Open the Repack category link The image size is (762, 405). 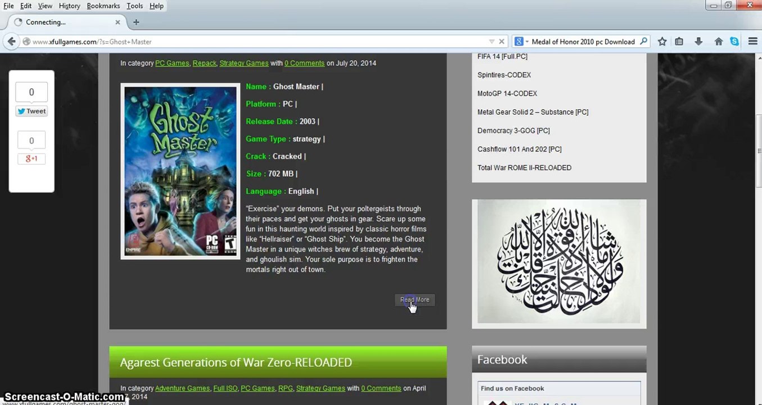[204, 63]
